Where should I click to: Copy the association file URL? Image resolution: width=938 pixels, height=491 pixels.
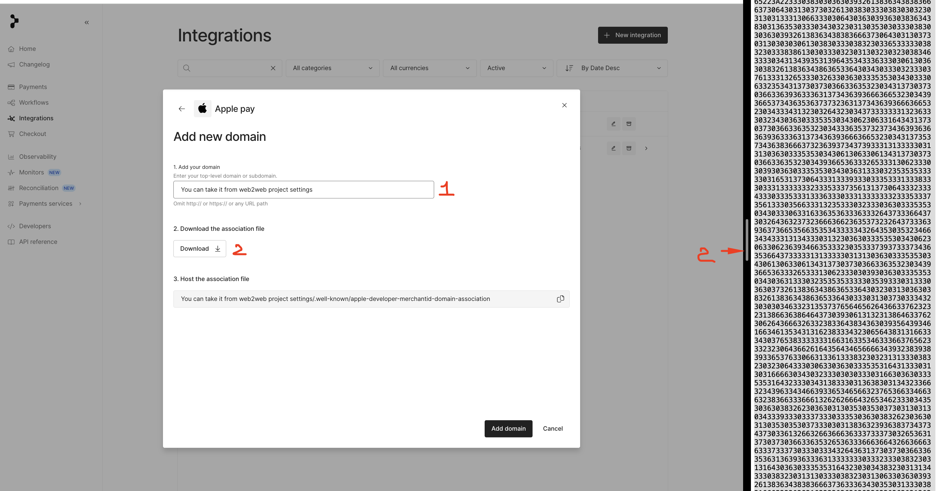tap(560, 299)
